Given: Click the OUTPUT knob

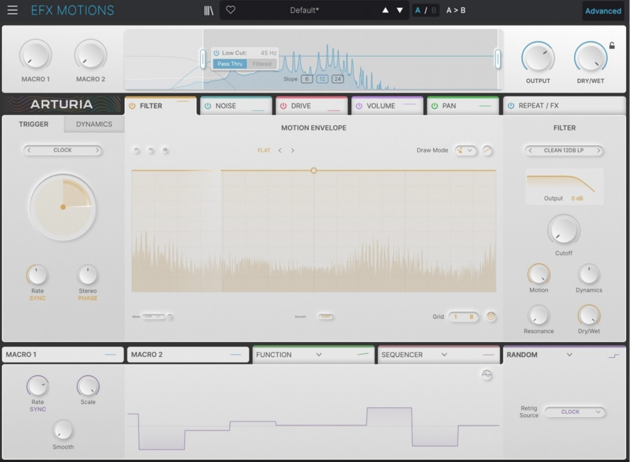Looking at the screenshot, I should 537,58.
